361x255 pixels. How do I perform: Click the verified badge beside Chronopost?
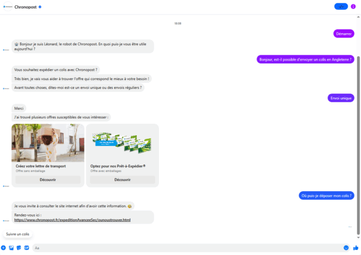click(x=40, y=6)
